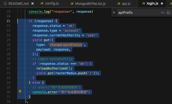Click the JS icon on config.js tab
This screenshot has width=172, height=104.
coord(42,3)
